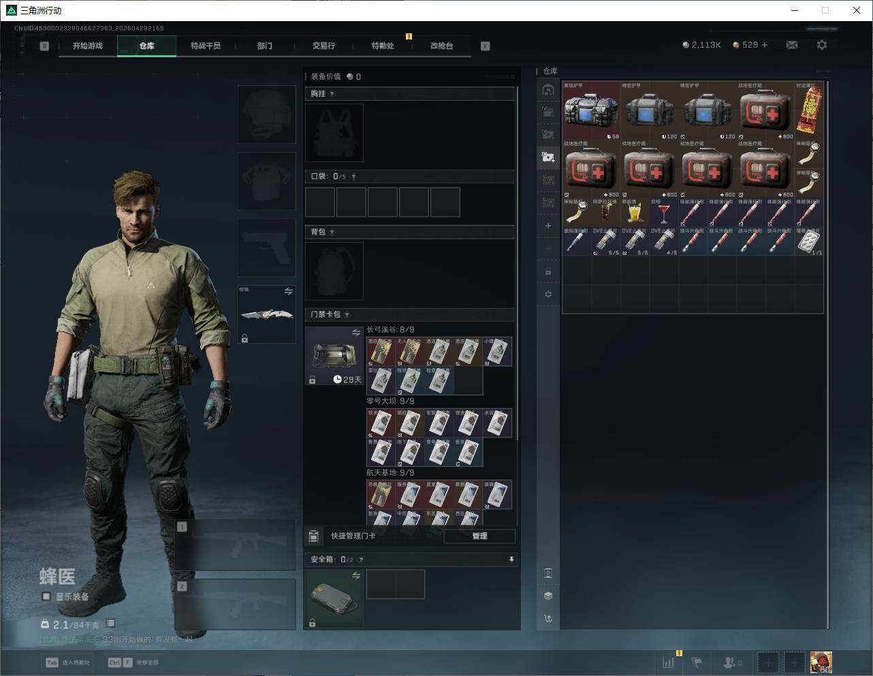Select the 仓库 tab
Image resolution: width=873 pixels, height=676 pixels.
coord(147,46)
